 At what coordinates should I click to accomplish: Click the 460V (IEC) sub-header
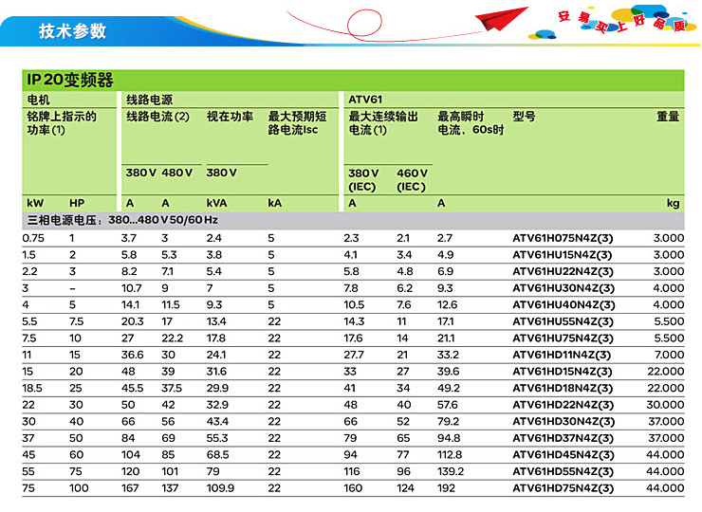coord(412,180)
